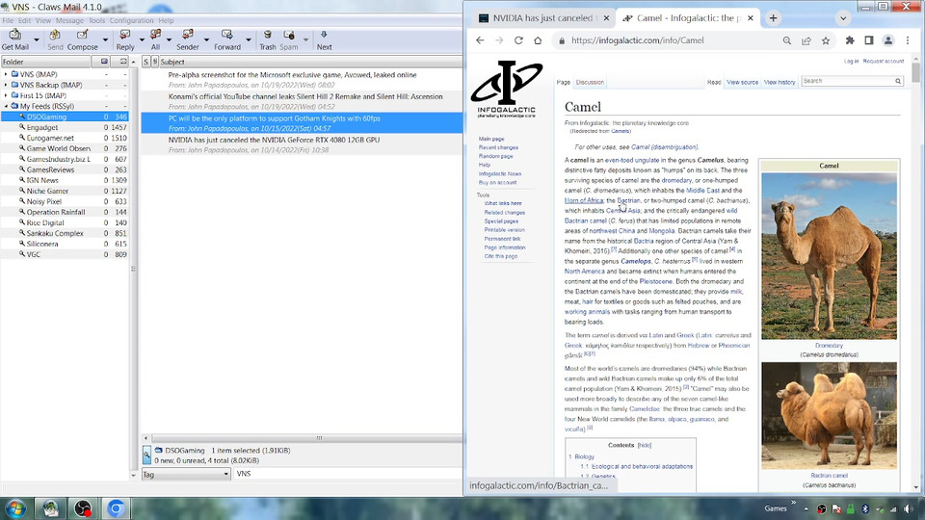Click the wiki search magnifier icon
This screenshot has height=520, width=925.
tap(898, 81)
